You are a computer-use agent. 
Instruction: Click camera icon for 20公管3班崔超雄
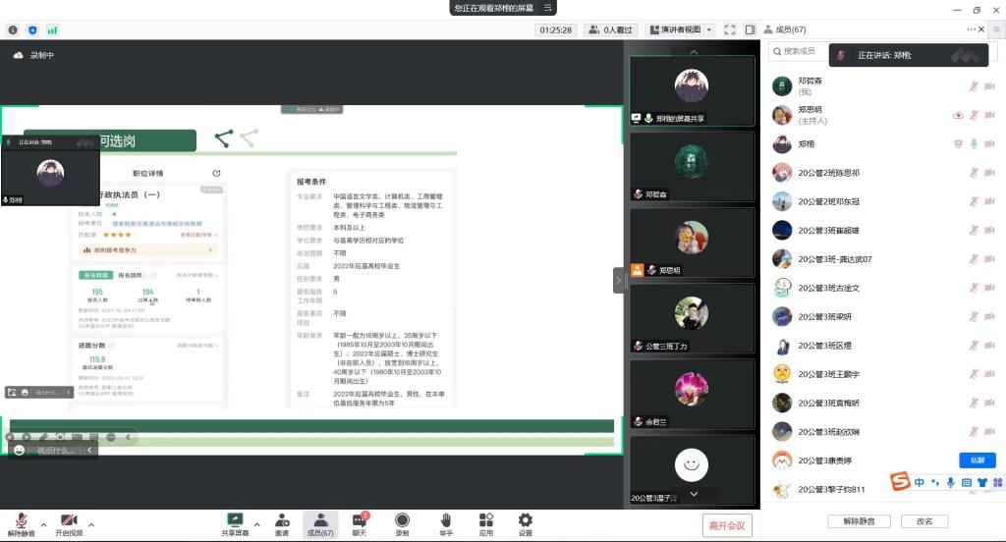click(x=989, y=231)
